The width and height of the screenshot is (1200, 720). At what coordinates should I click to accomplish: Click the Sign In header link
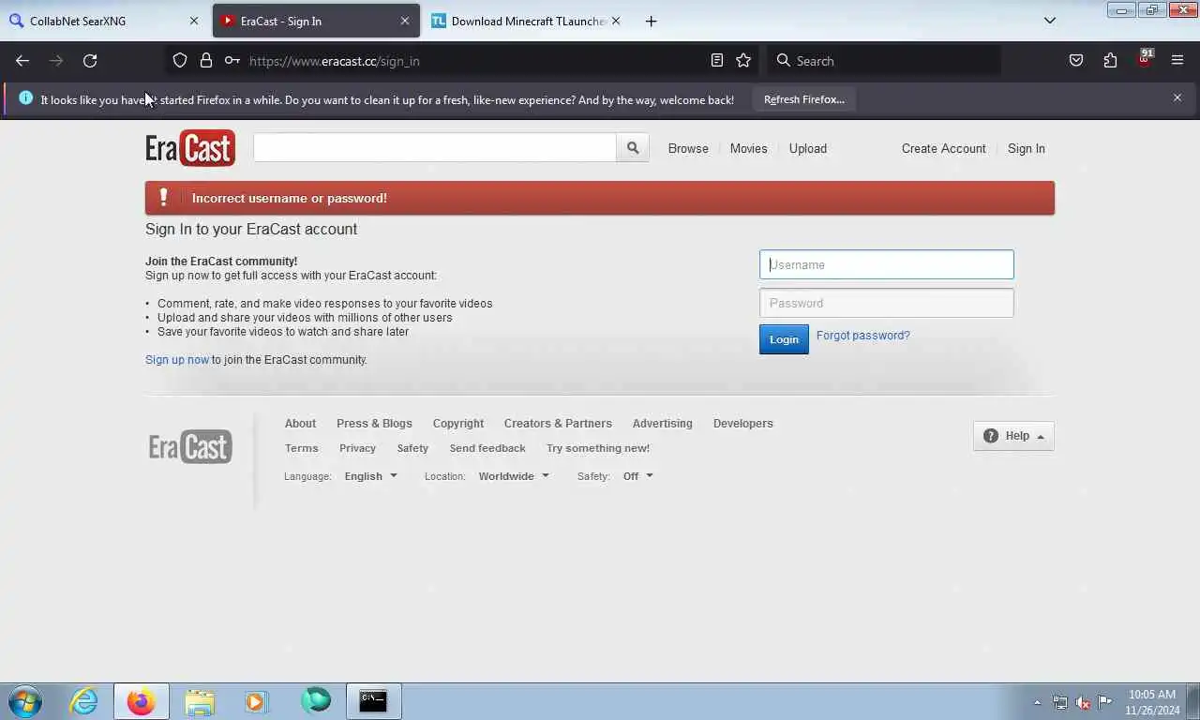pyautogui.click(x=1026, y=148)
